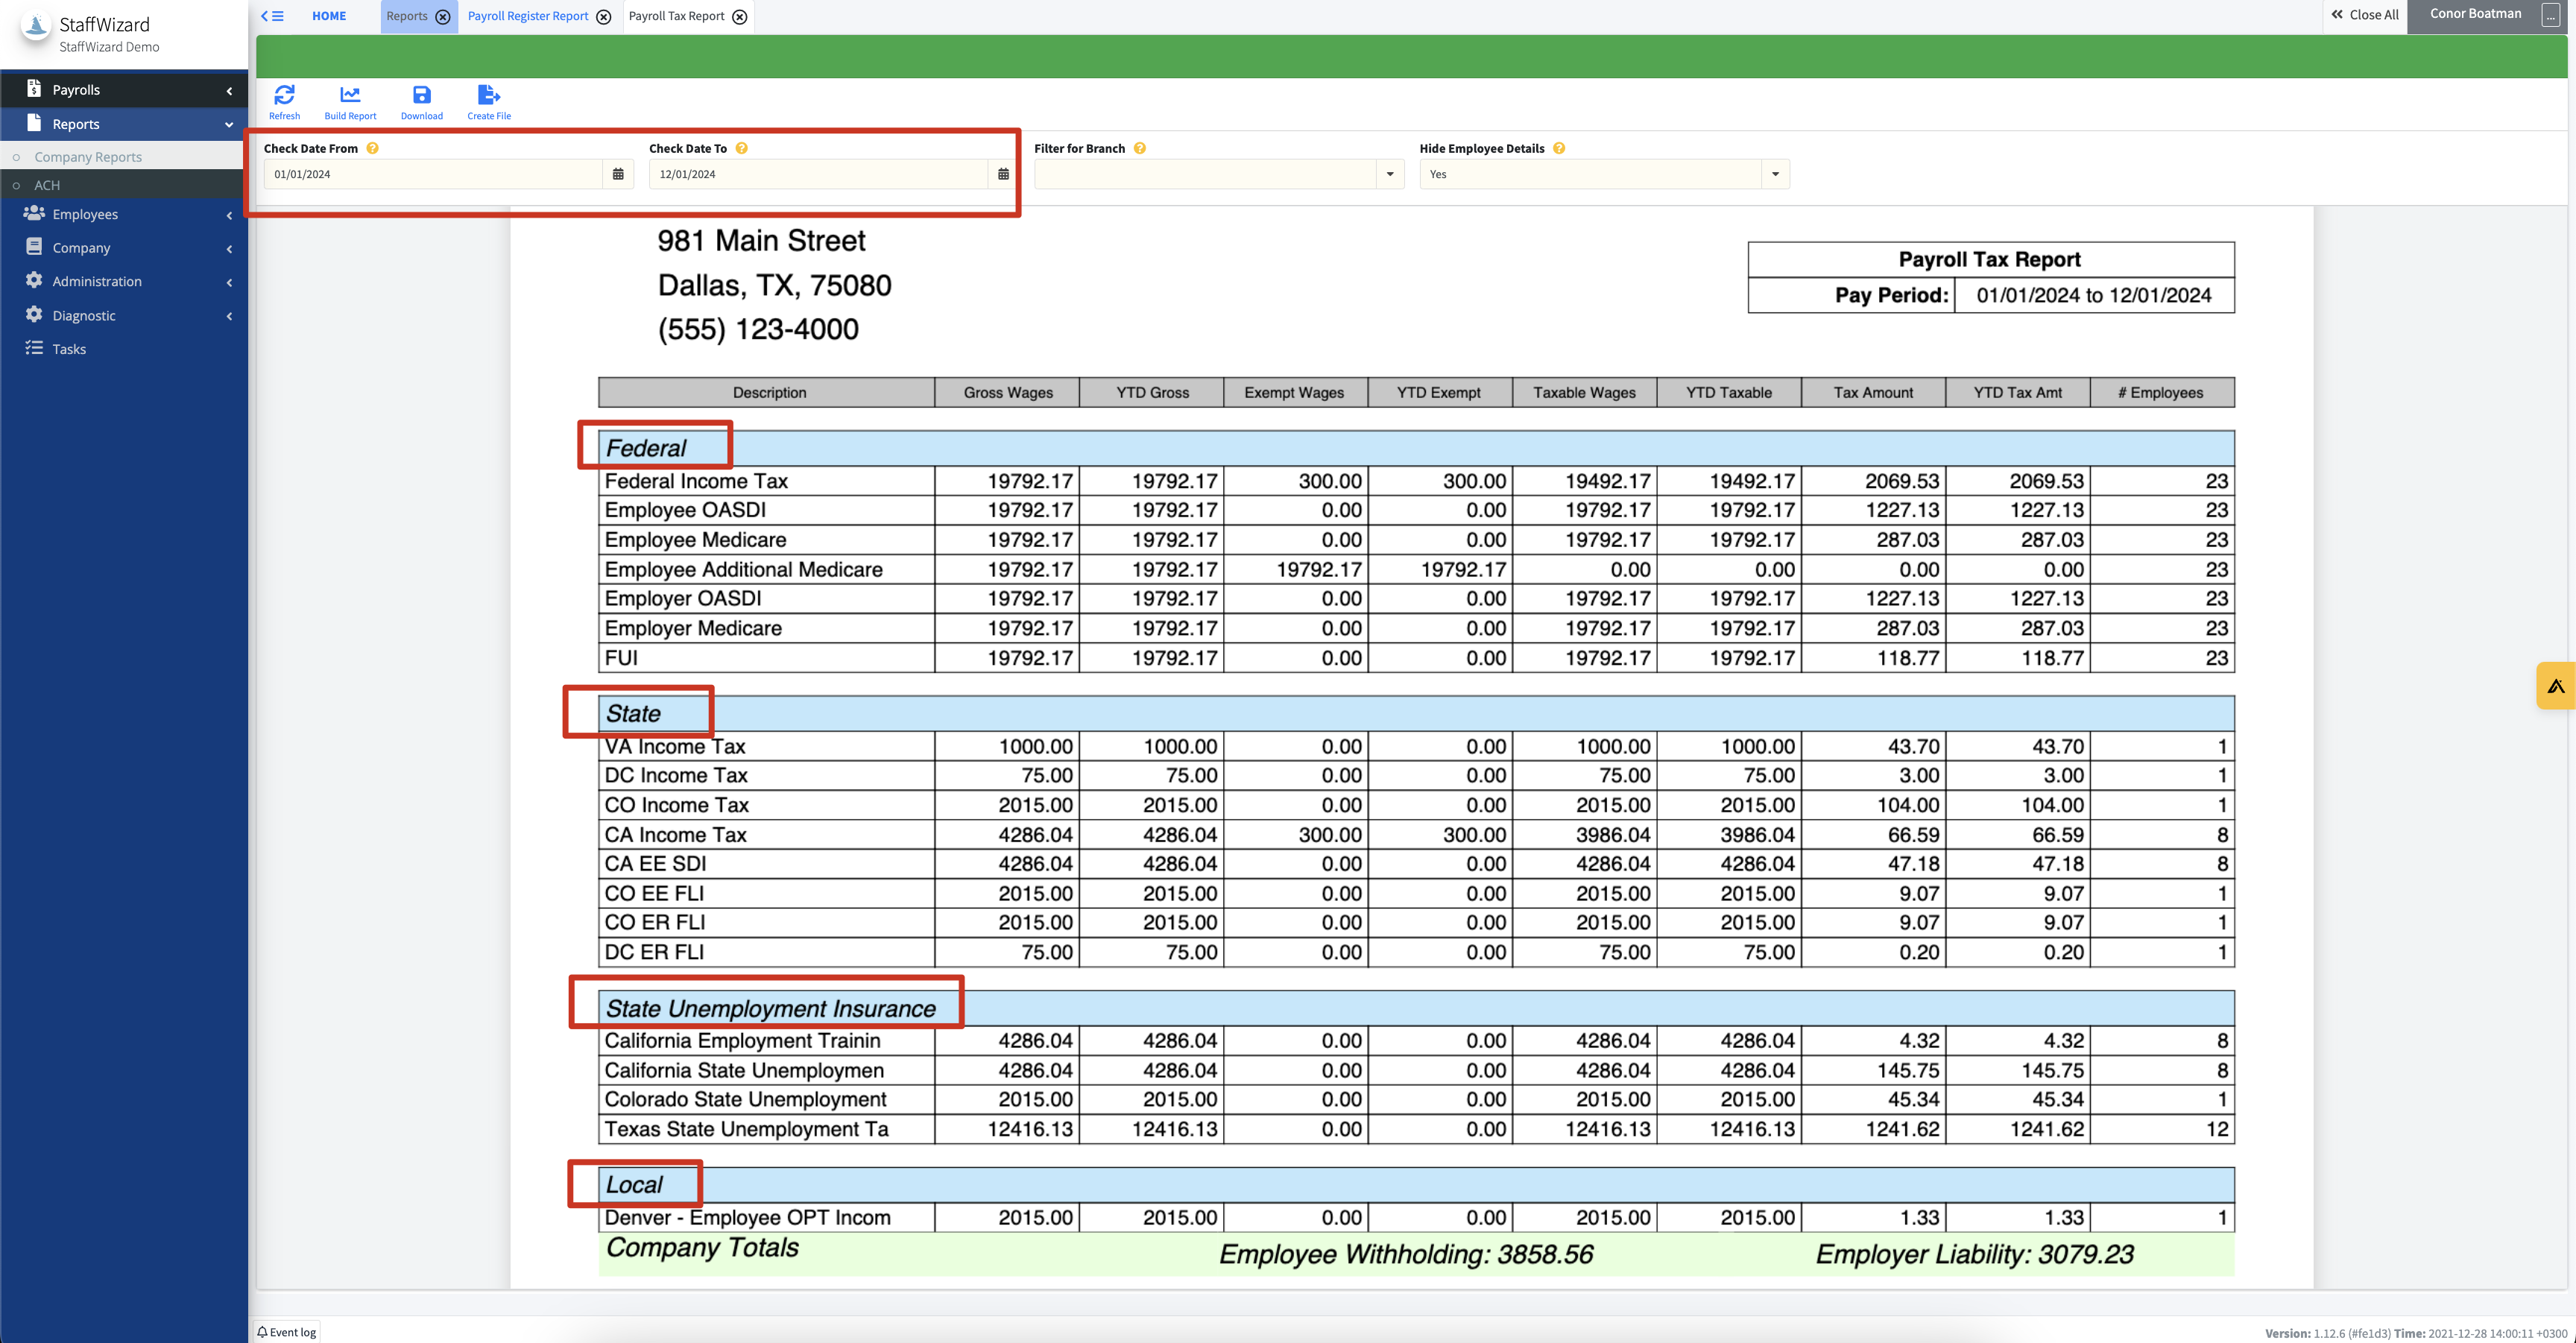This screenshot has width=2576, height=1343.
Task: Click the Close All button
Action: 2364,15
